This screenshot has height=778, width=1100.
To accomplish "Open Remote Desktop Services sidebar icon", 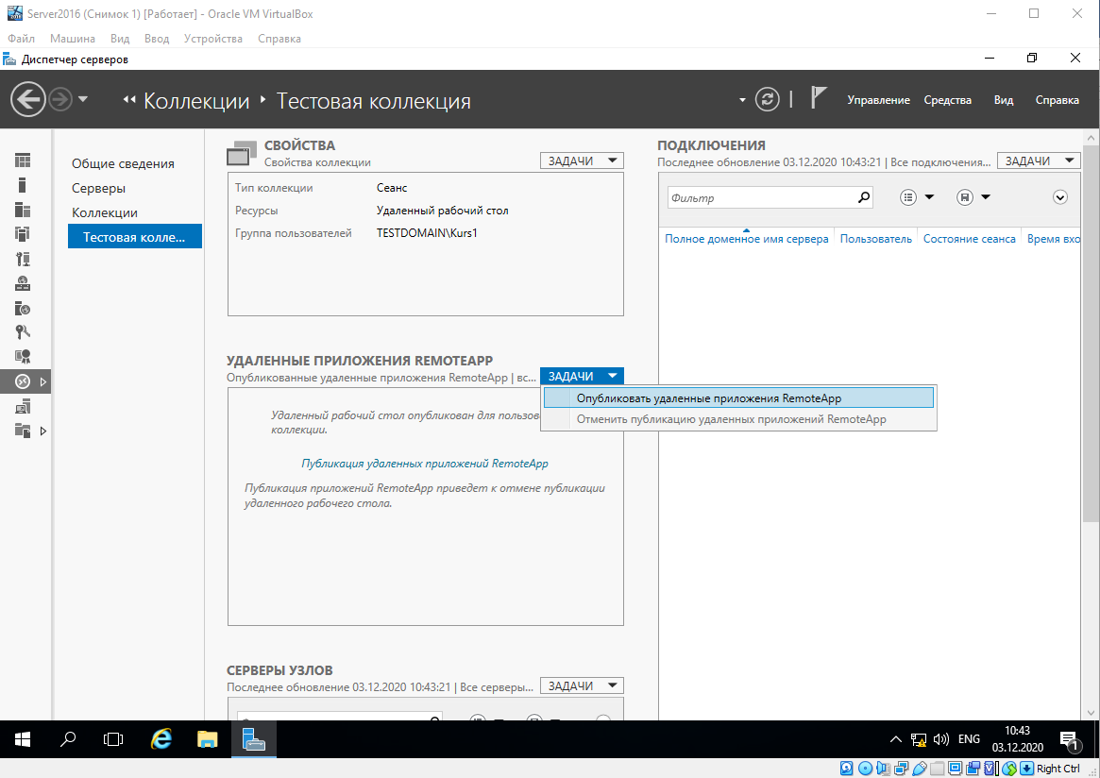I will pos(23,381).
